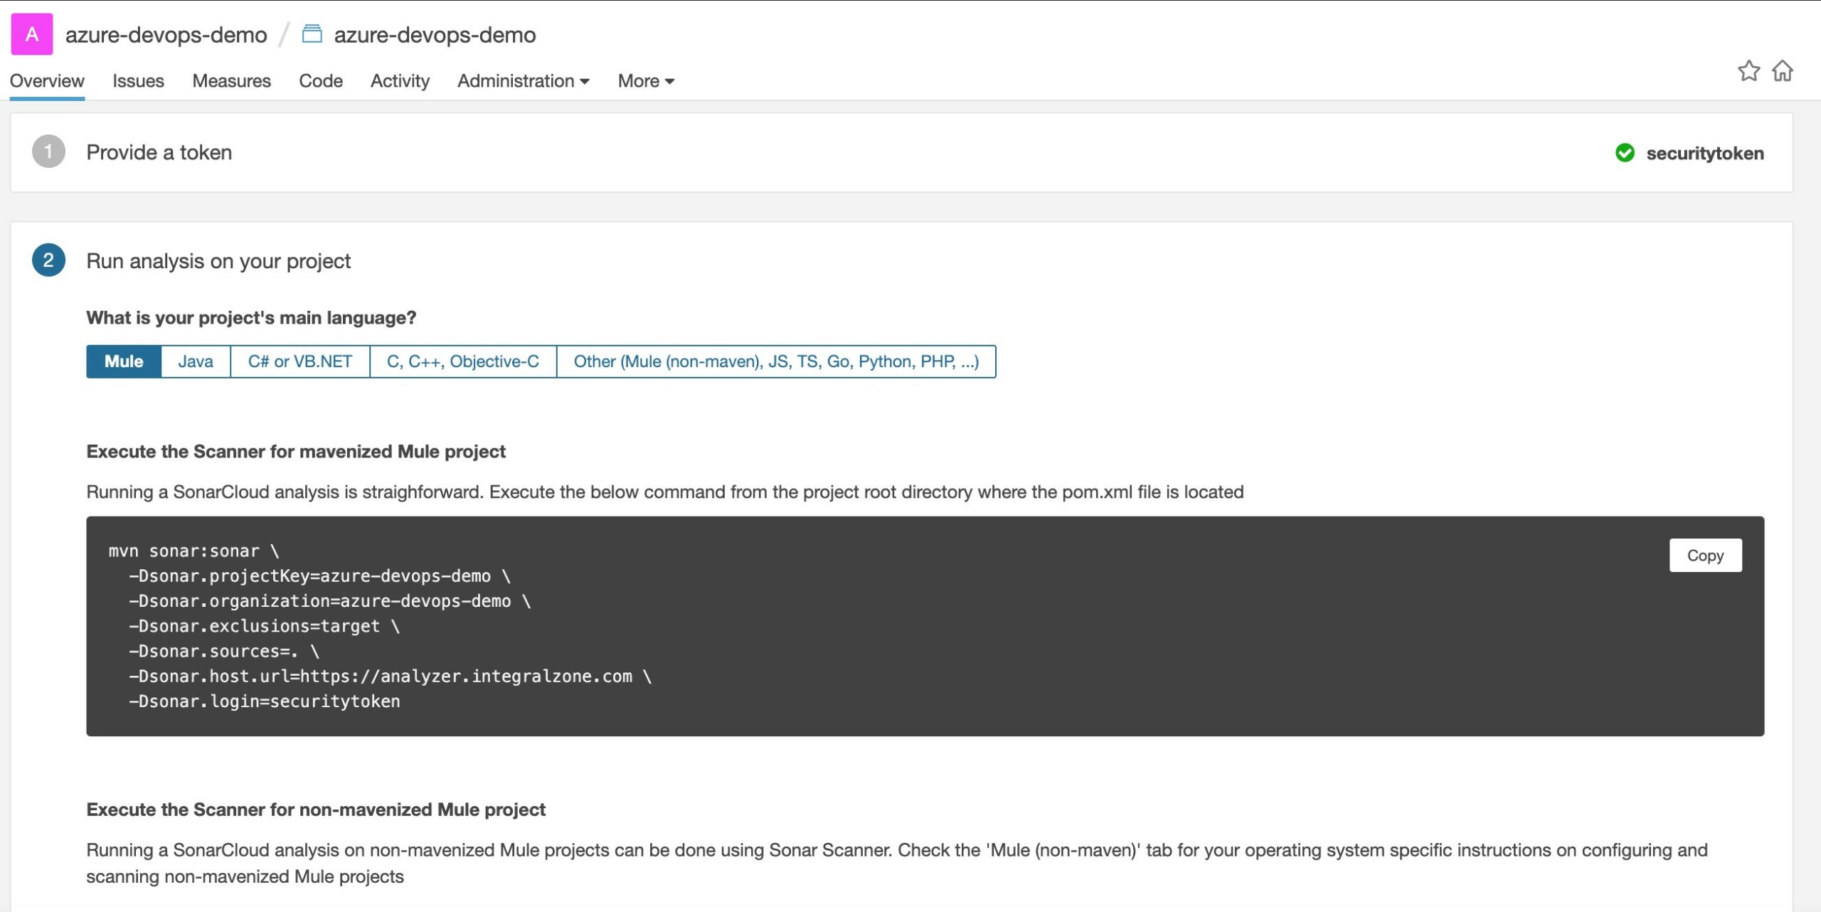Click the '-Dsonar.sources=.' line
Viewport: 1821px width, 912px height.
223,651
